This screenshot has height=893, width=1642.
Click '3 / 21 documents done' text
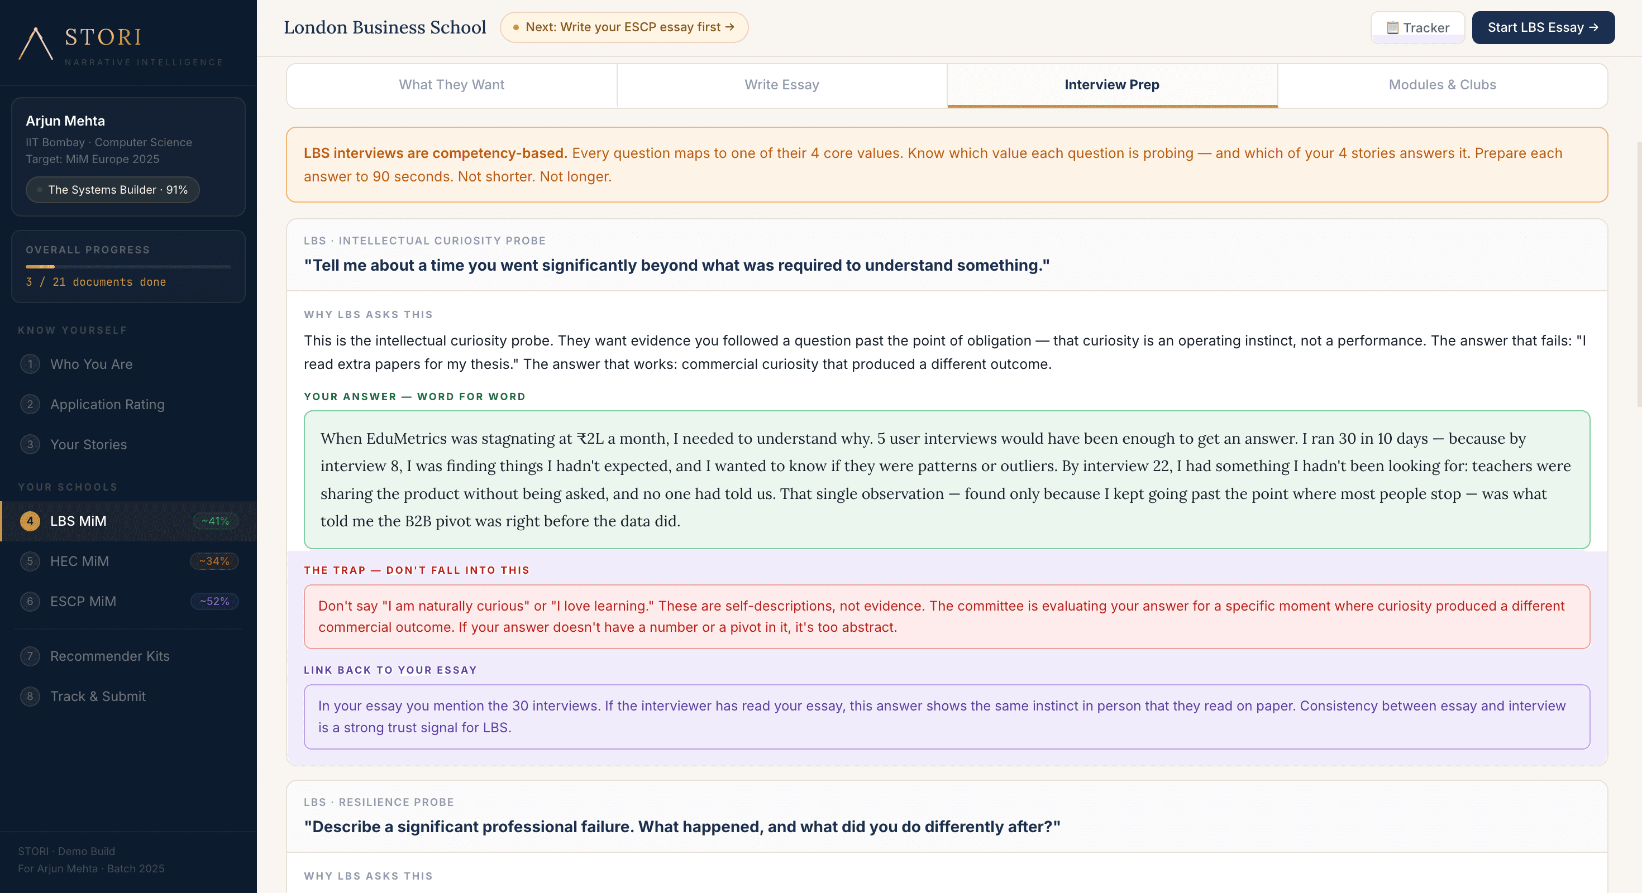96,282
